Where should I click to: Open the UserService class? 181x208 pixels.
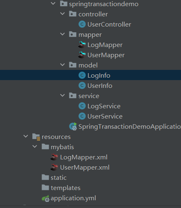(x=105, y=116)
